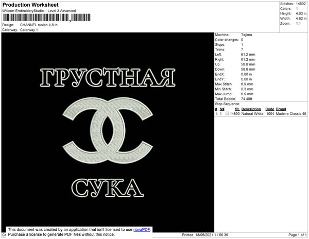Click the 'Brand' column header
Viewport: 309px width, 239px height.
coord(281,109)
